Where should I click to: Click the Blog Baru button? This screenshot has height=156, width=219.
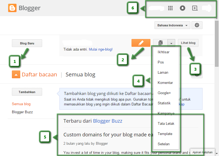click(x=27, y=43)
